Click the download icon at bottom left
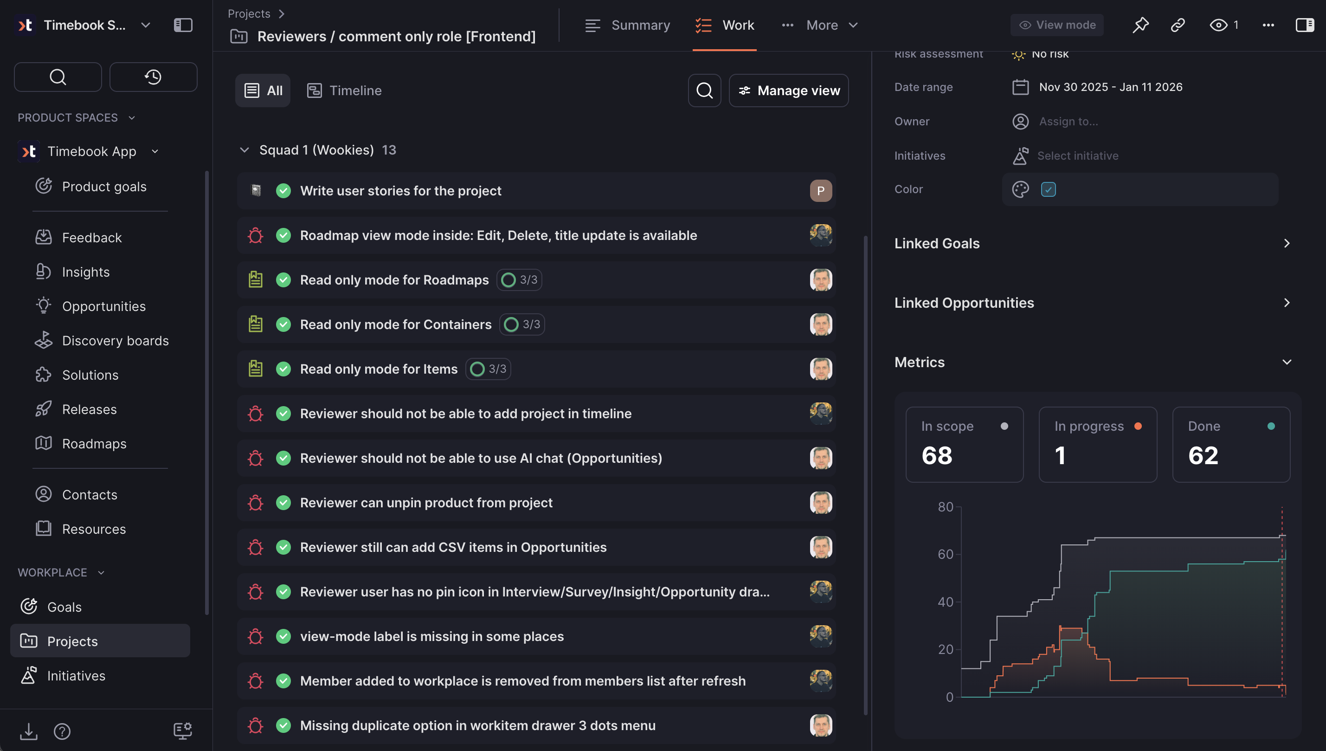 pyautogui.click(x=28, y=731)
